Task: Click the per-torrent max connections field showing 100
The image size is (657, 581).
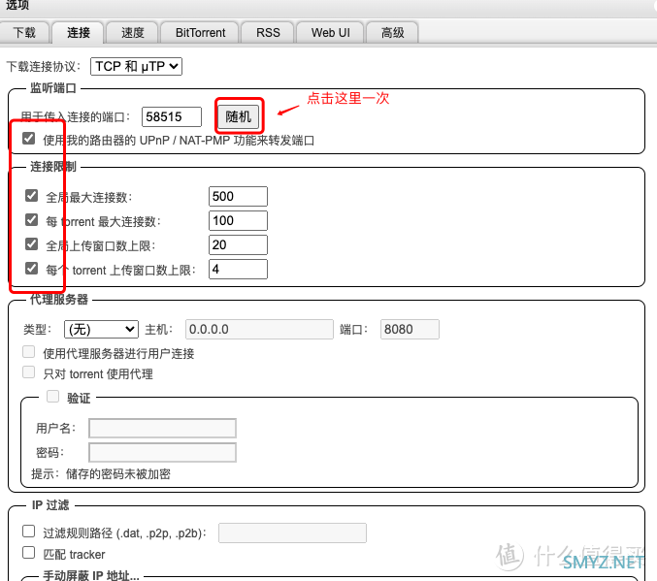Action: pos(238,221)
